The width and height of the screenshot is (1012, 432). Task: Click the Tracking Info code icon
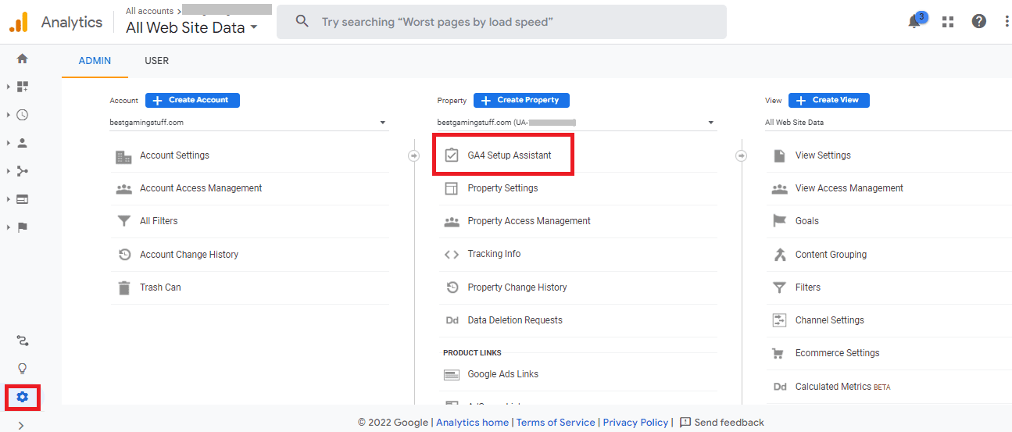point(452,254)
